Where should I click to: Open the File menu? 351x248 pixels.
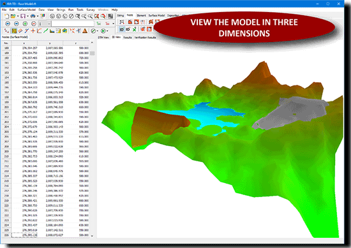4,10
